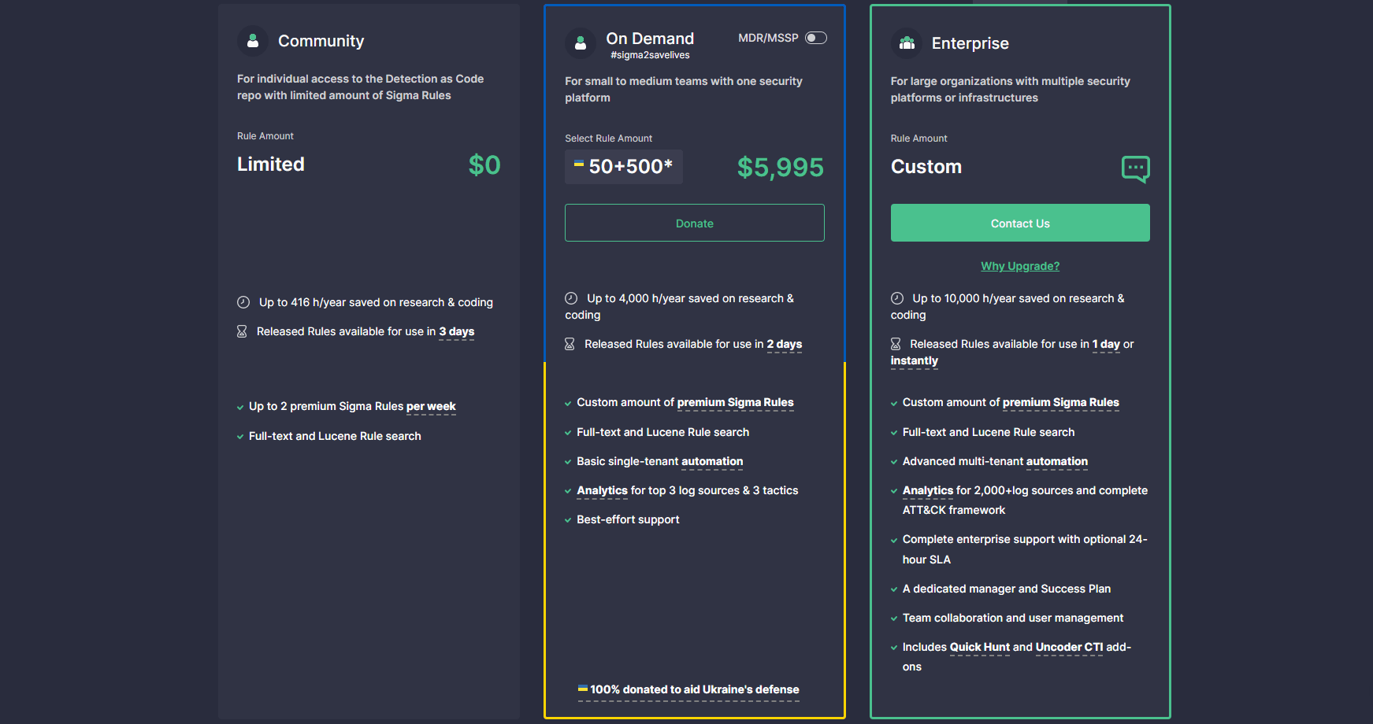Click 'premium Sigma Rules' in Enterprise features

pos(1061,402)
